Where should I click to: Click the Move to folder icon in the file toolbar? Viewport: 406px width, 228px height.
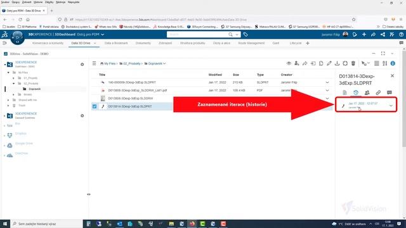(313, 63)
